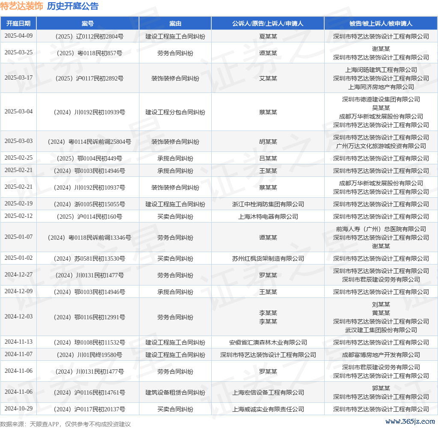Select case number 粤0118民诉前调13346号
Viewport: 438px width, 428px height.
tap(89, 238)
